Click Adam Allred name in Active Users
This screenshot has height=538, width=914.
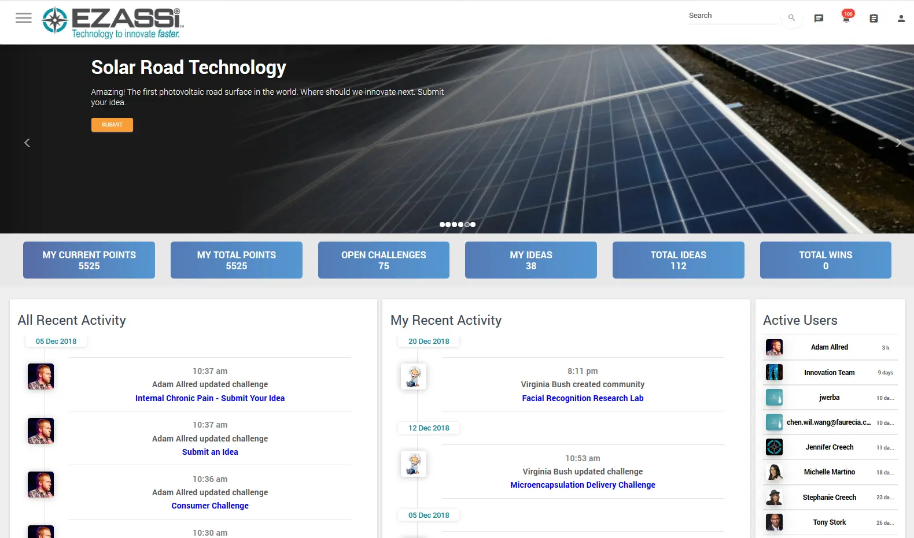(x=830, y=347)
